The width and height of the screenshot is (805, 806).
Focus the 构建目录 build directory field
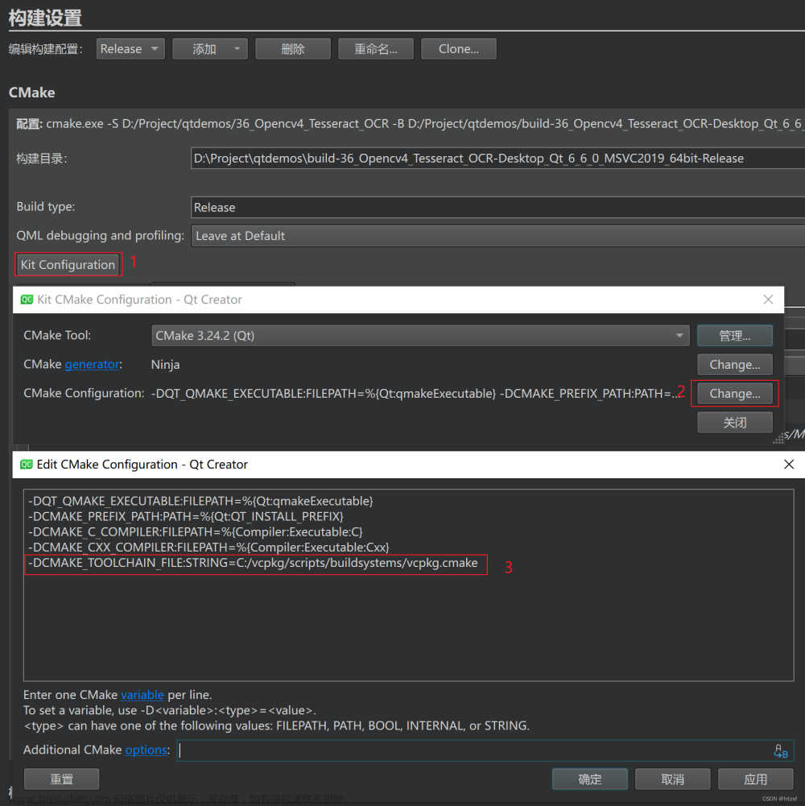(x=497, y=159)
